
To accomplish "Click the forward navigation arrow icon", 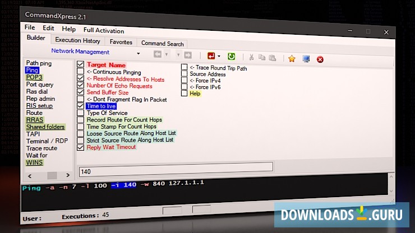I will click(188, 55).
